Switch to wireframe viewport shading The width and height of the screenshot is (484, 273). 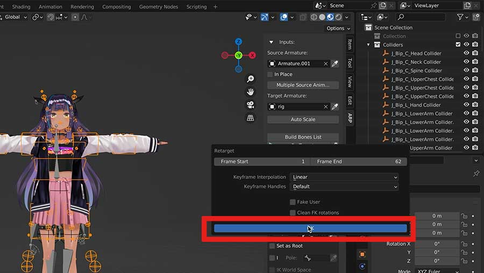click(314, 17)
